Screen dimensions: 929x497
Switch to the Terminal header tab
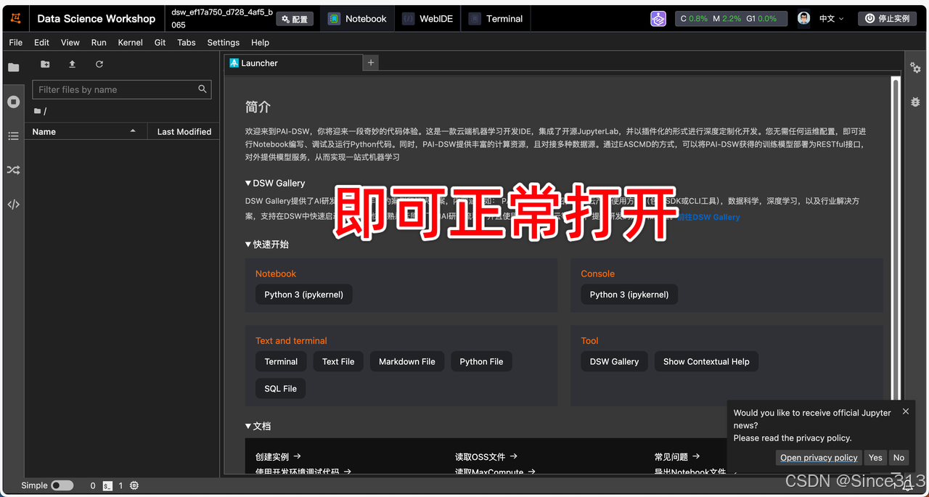(496, 19)
